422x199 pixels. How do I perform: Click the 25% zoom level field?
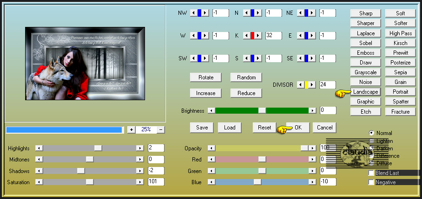[x=146, y=130]
